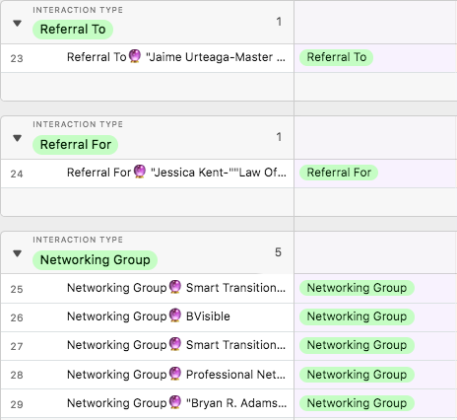The image size is (457, 420).
Task: Select the Referral For tag in row 24
Action: tap(339, 173)
